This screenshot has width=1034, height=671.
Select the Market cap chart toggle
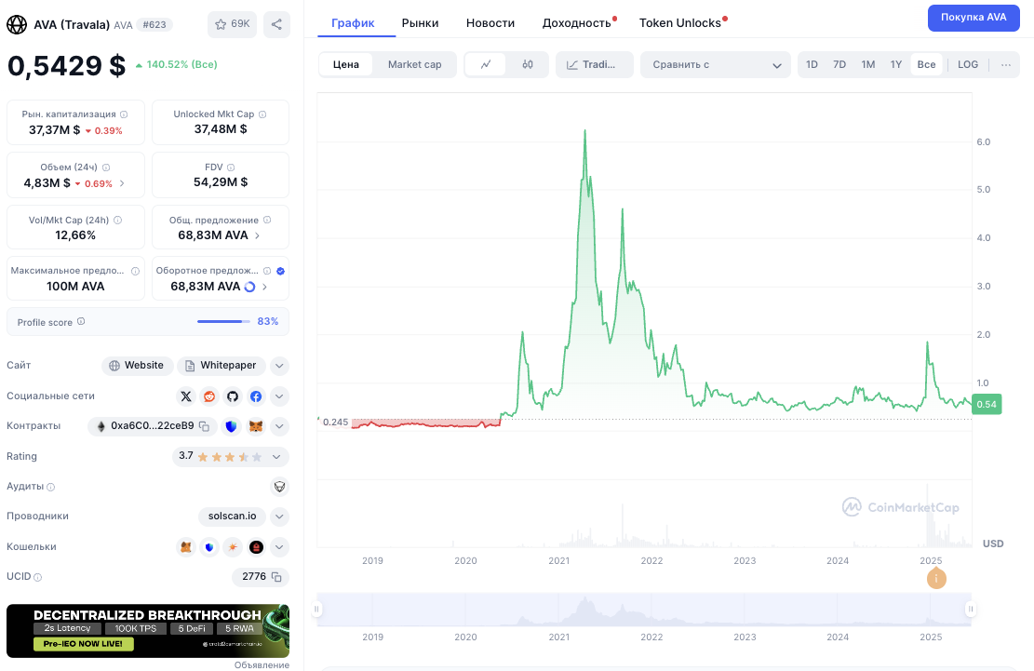coord(415,64)
